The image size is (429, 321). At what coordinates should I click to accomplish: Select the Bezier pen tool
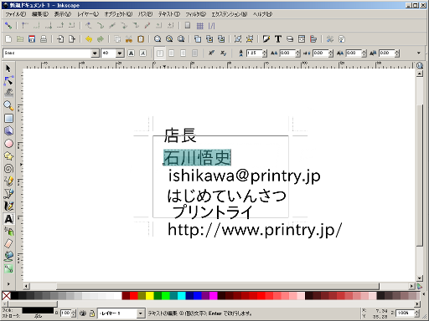[x=8, y=193]
